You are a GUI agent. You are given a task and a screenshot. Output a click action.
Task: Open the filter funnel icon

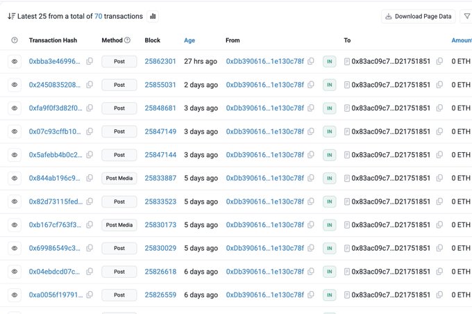(x=467, y=16)
